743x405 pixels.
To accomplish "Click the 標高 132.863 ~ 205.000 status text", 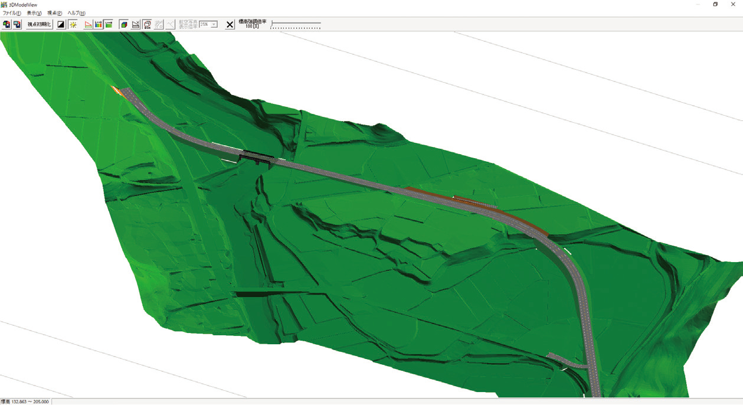I will [25, 401].
